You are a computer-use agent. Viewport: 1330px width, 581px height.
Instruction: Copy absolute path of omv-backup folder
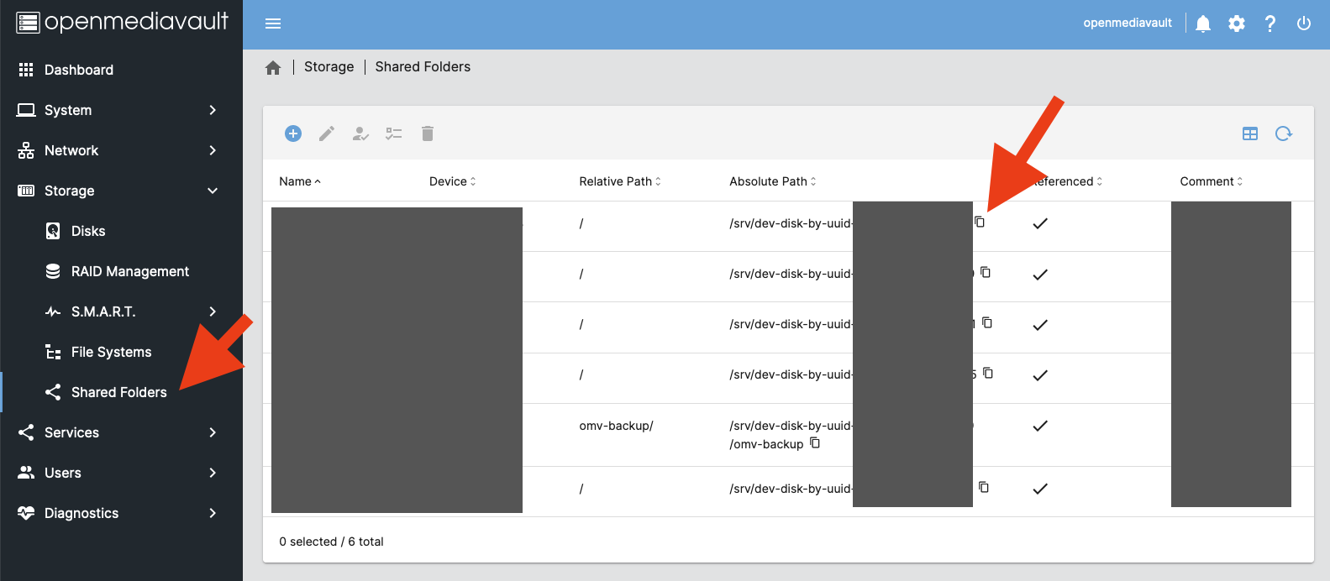[x=815, y=443]
